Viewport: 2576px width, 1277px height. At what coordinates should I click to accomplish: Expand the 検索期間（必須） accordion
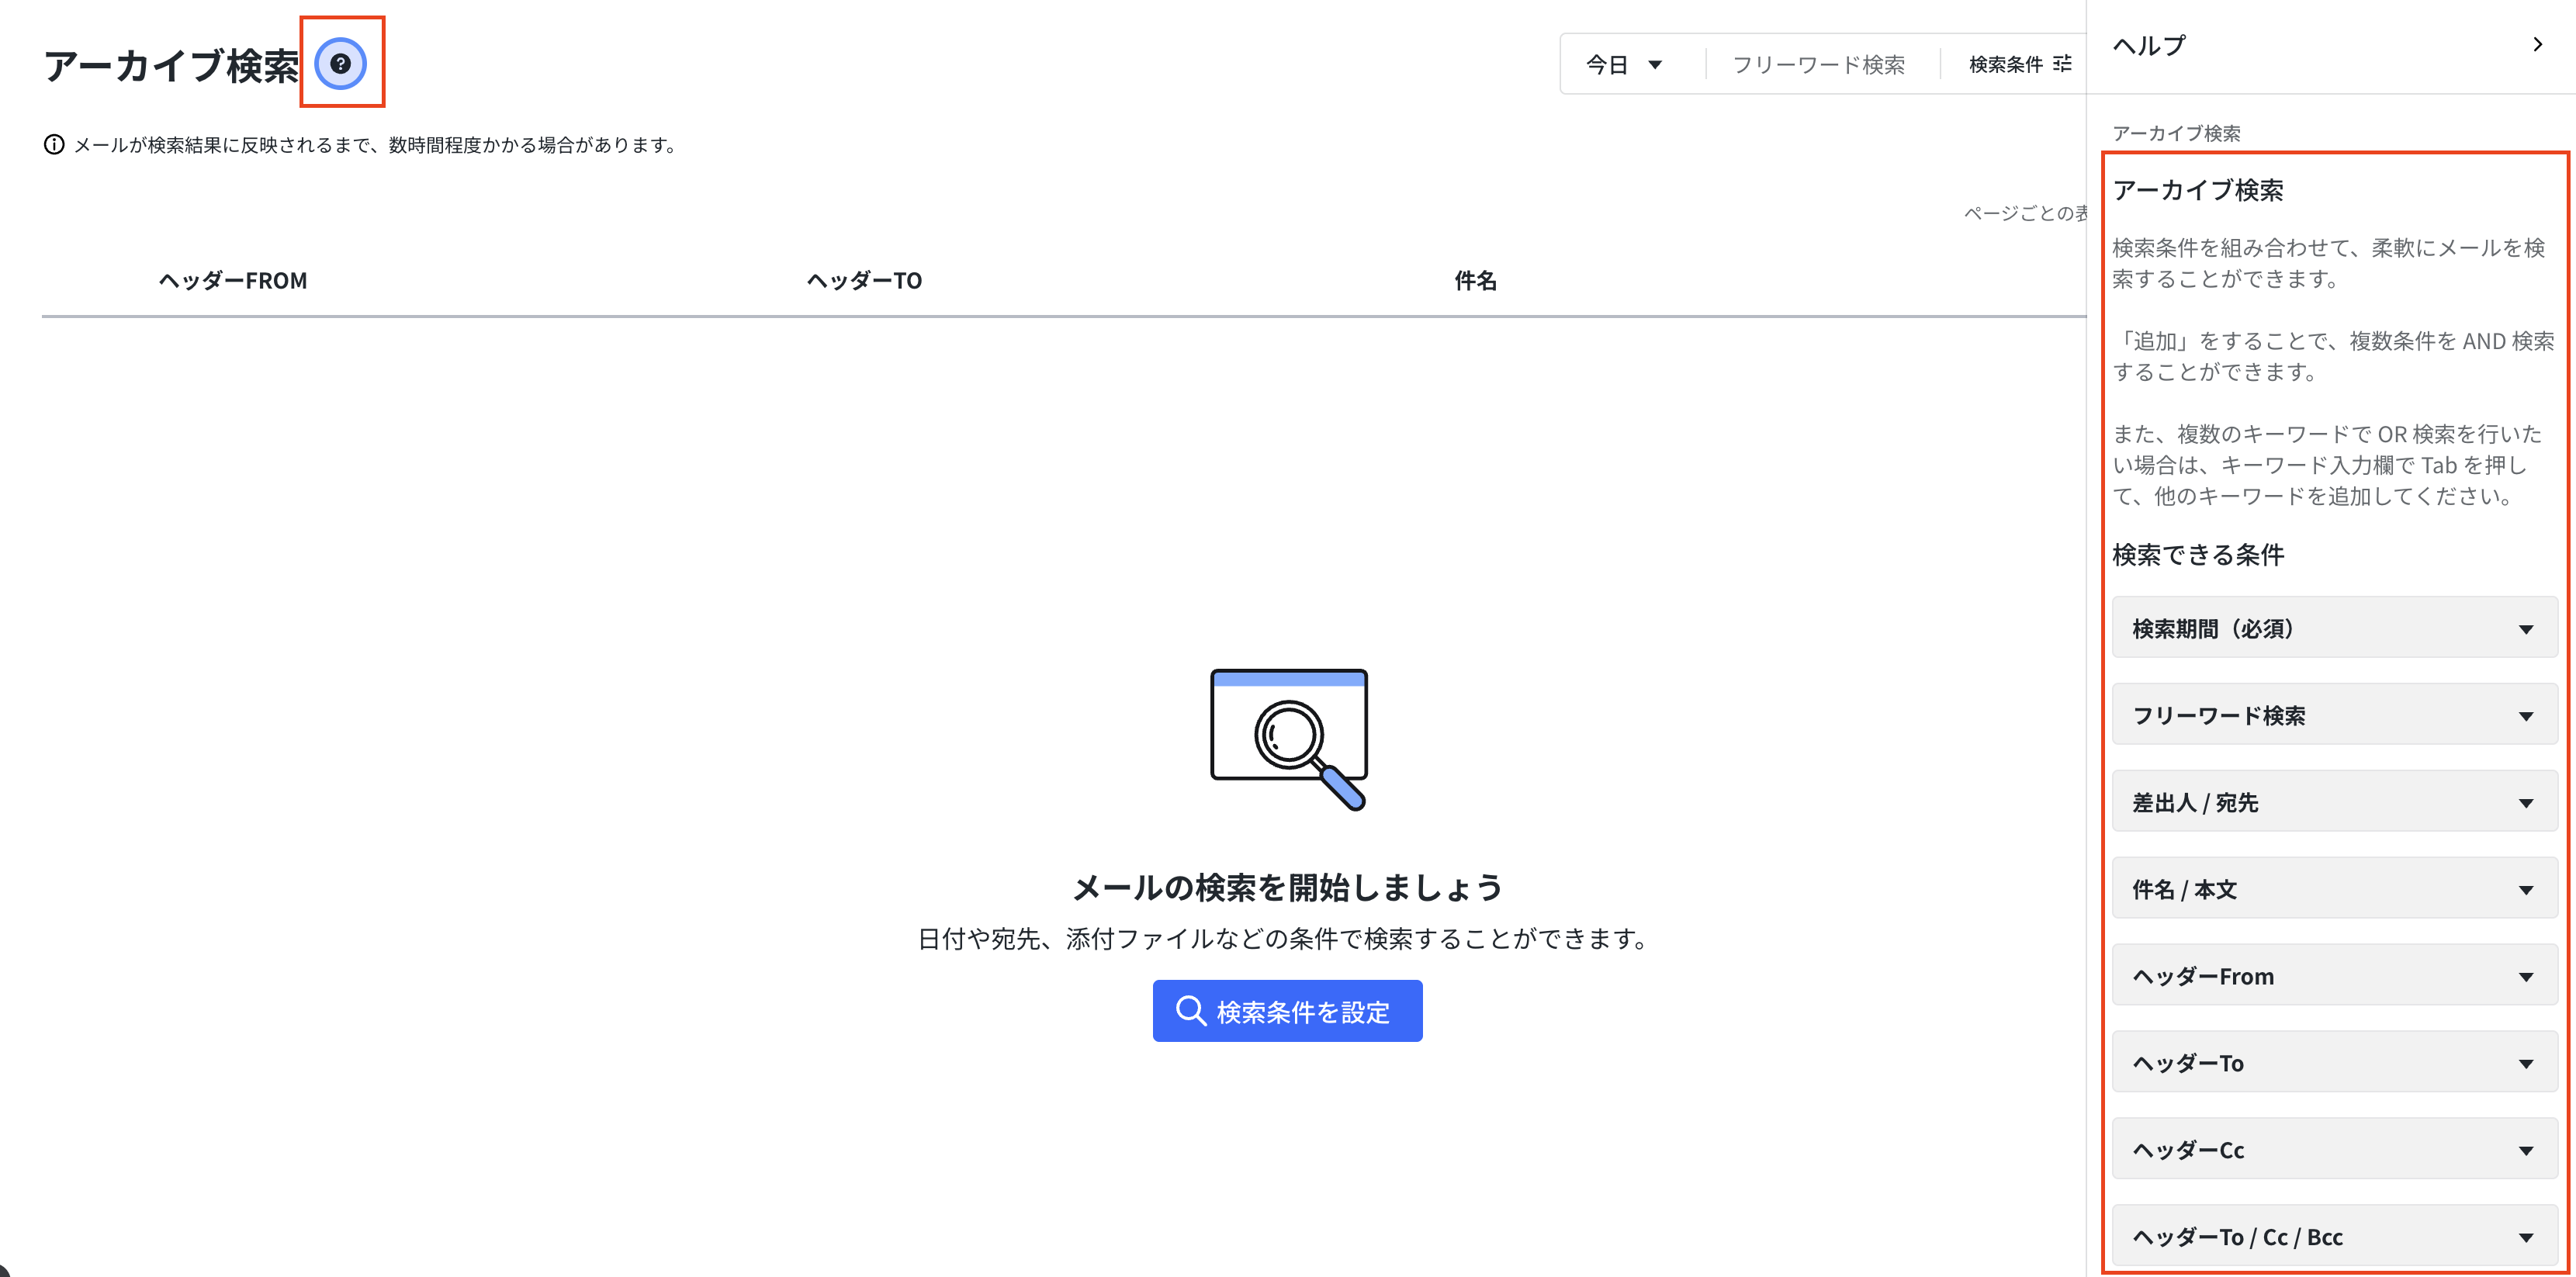(2334, 628)
